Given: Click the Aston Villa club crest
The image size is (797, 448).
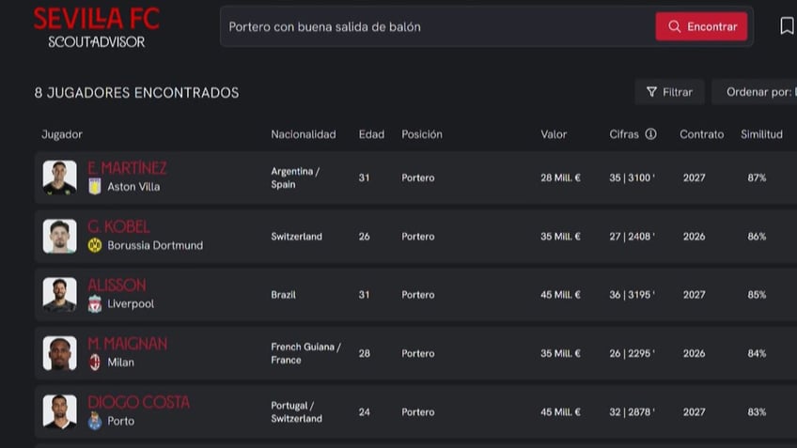Looking at the screenshot, I should click(95, 186).
